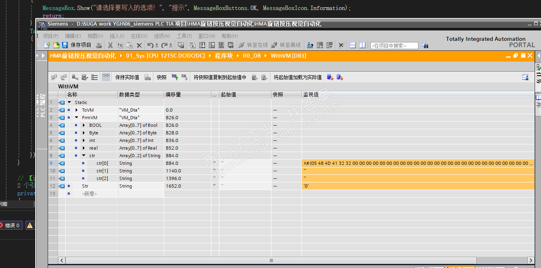Click the Cut scissors icon
Viewport: 541px width, 268px height.
[110, 45]
